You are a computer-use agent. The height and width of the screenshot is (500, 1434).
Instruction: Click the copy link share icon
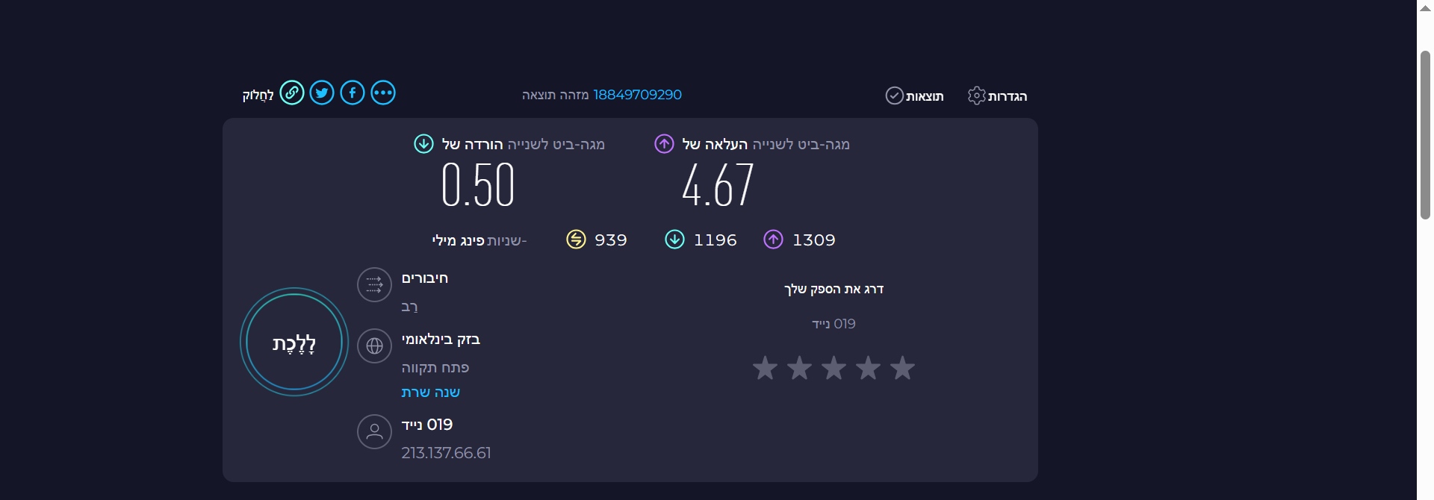click(292, 93)
